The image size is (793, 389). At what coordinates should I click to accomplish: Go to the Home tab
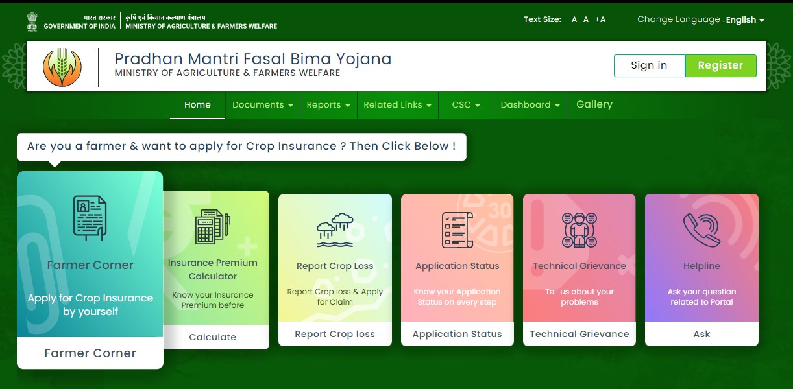[x=197, y=105]
